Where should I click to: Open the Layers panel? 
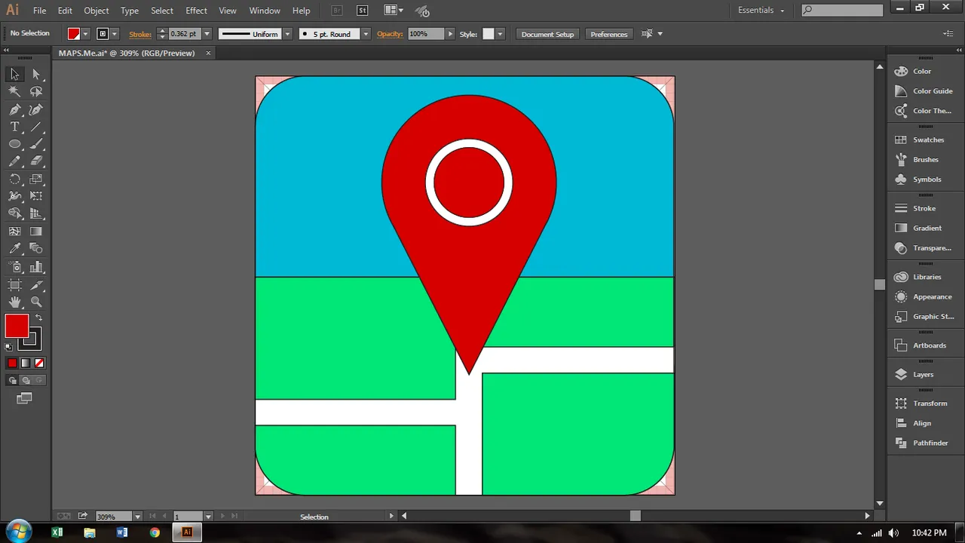(924, 375)
